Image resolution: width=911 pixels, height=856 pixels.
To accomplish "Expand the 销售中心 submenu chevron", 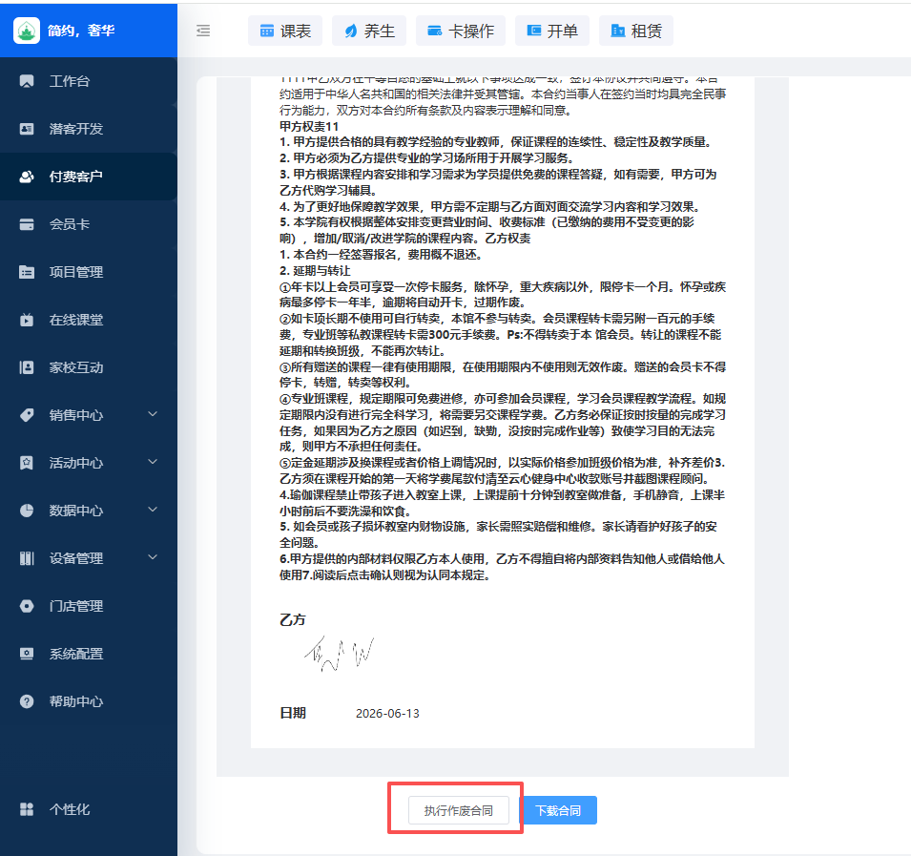I will point(153,414).
